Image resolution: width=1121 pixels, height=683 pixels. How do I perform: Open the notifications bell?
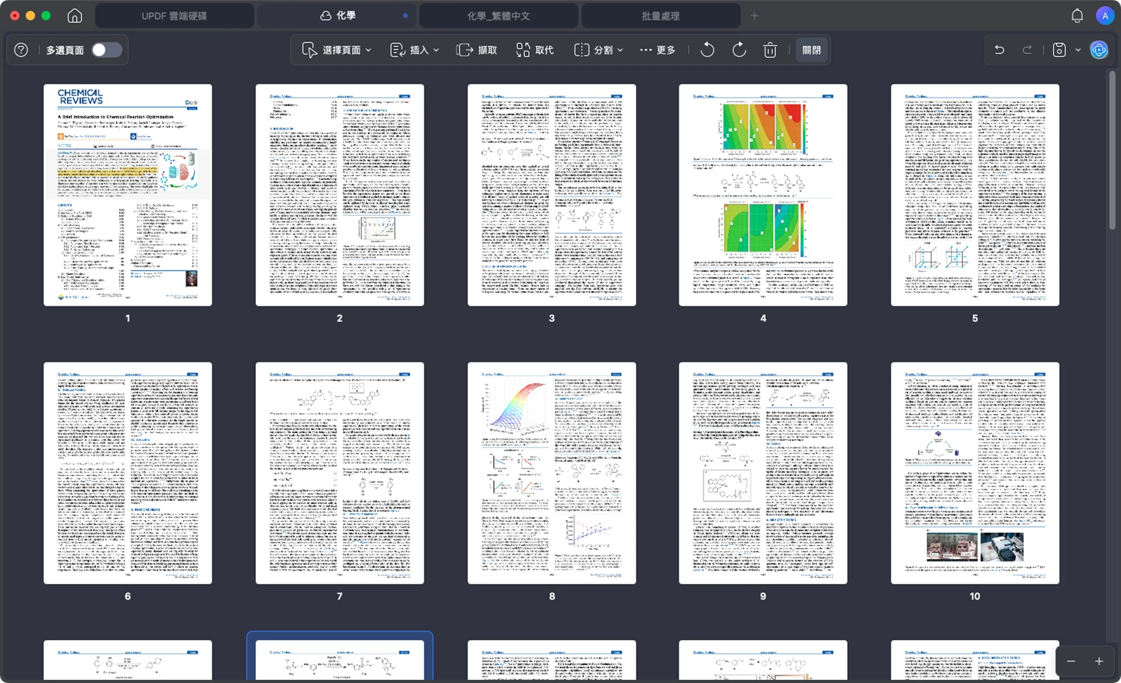pyautogui.click(x=1077, y=16)
